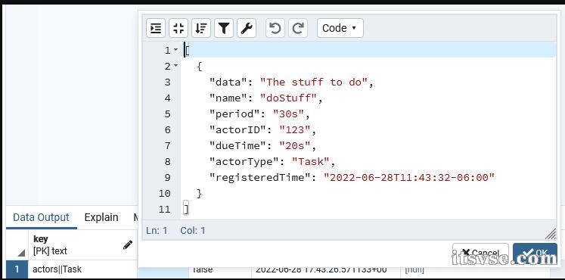565x280 pixels.
Task: Edit the key column pencil icon
Action: tap(128, 245)
